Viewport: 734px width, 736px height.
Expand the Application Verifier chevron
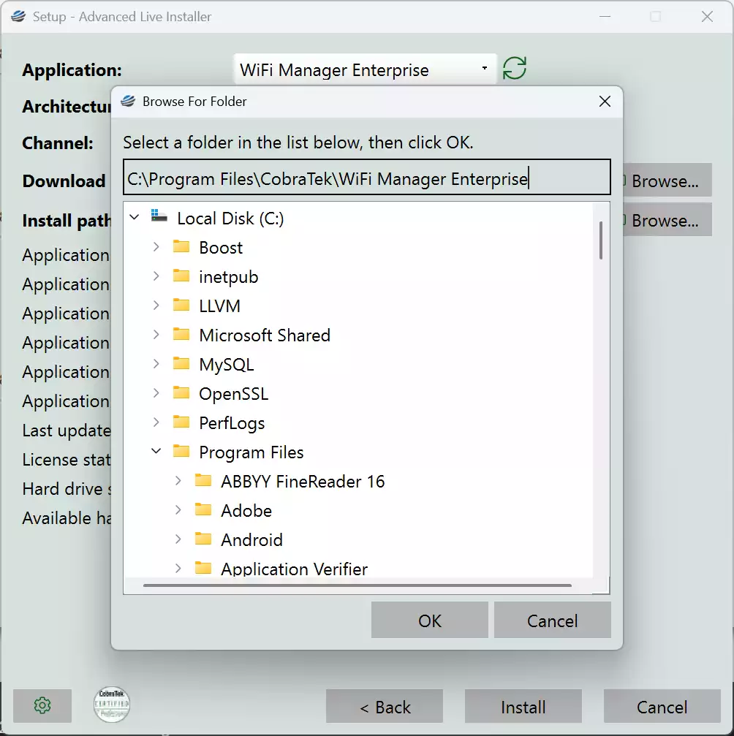point(178,568)
